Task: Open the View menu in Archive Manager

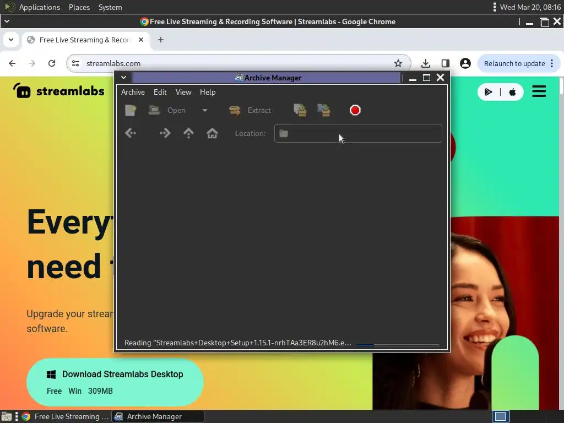Action: coord(183,92)
